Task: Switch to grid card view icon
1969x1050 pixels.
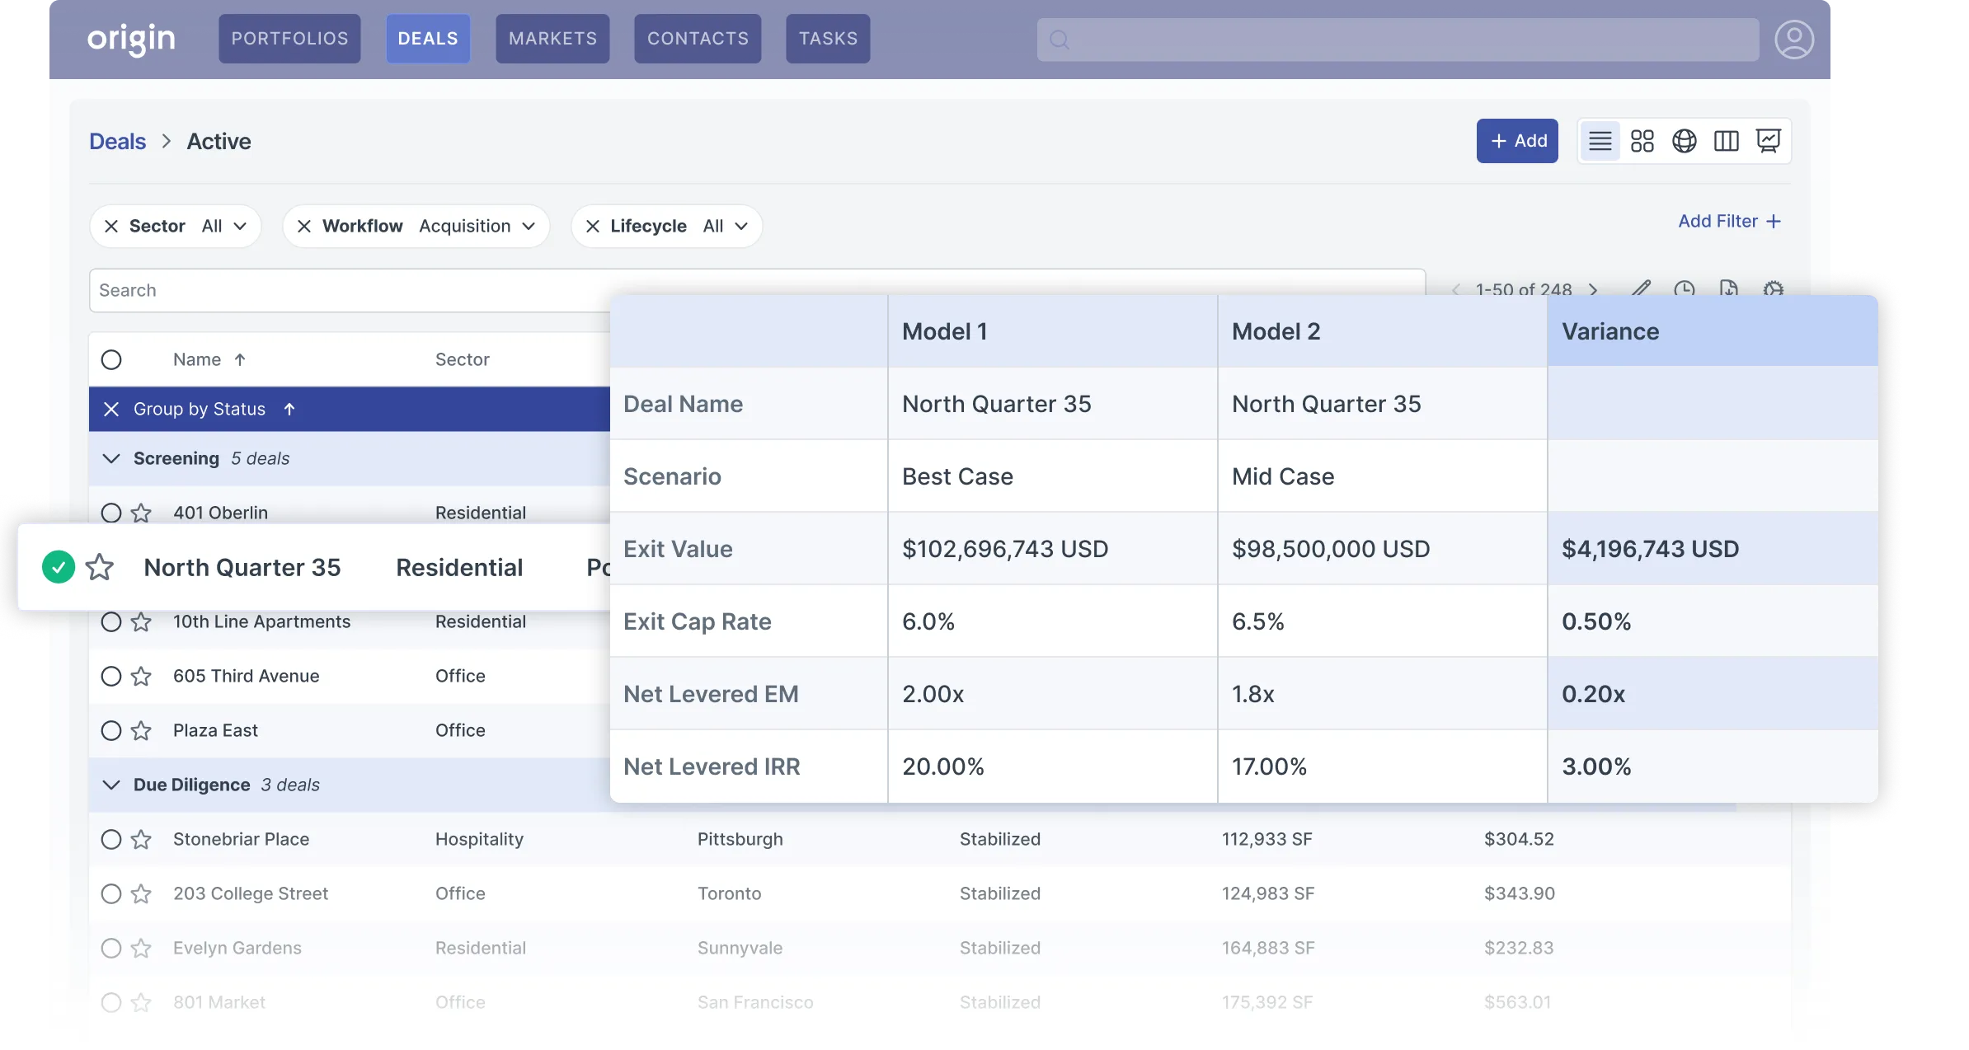Action: tap(1642, 141)
